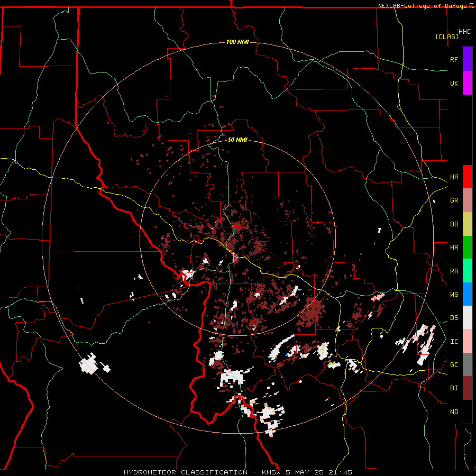Viewport: 476px width, 476px height.
Task: Click the HA legend label
Action: [454, 177]
